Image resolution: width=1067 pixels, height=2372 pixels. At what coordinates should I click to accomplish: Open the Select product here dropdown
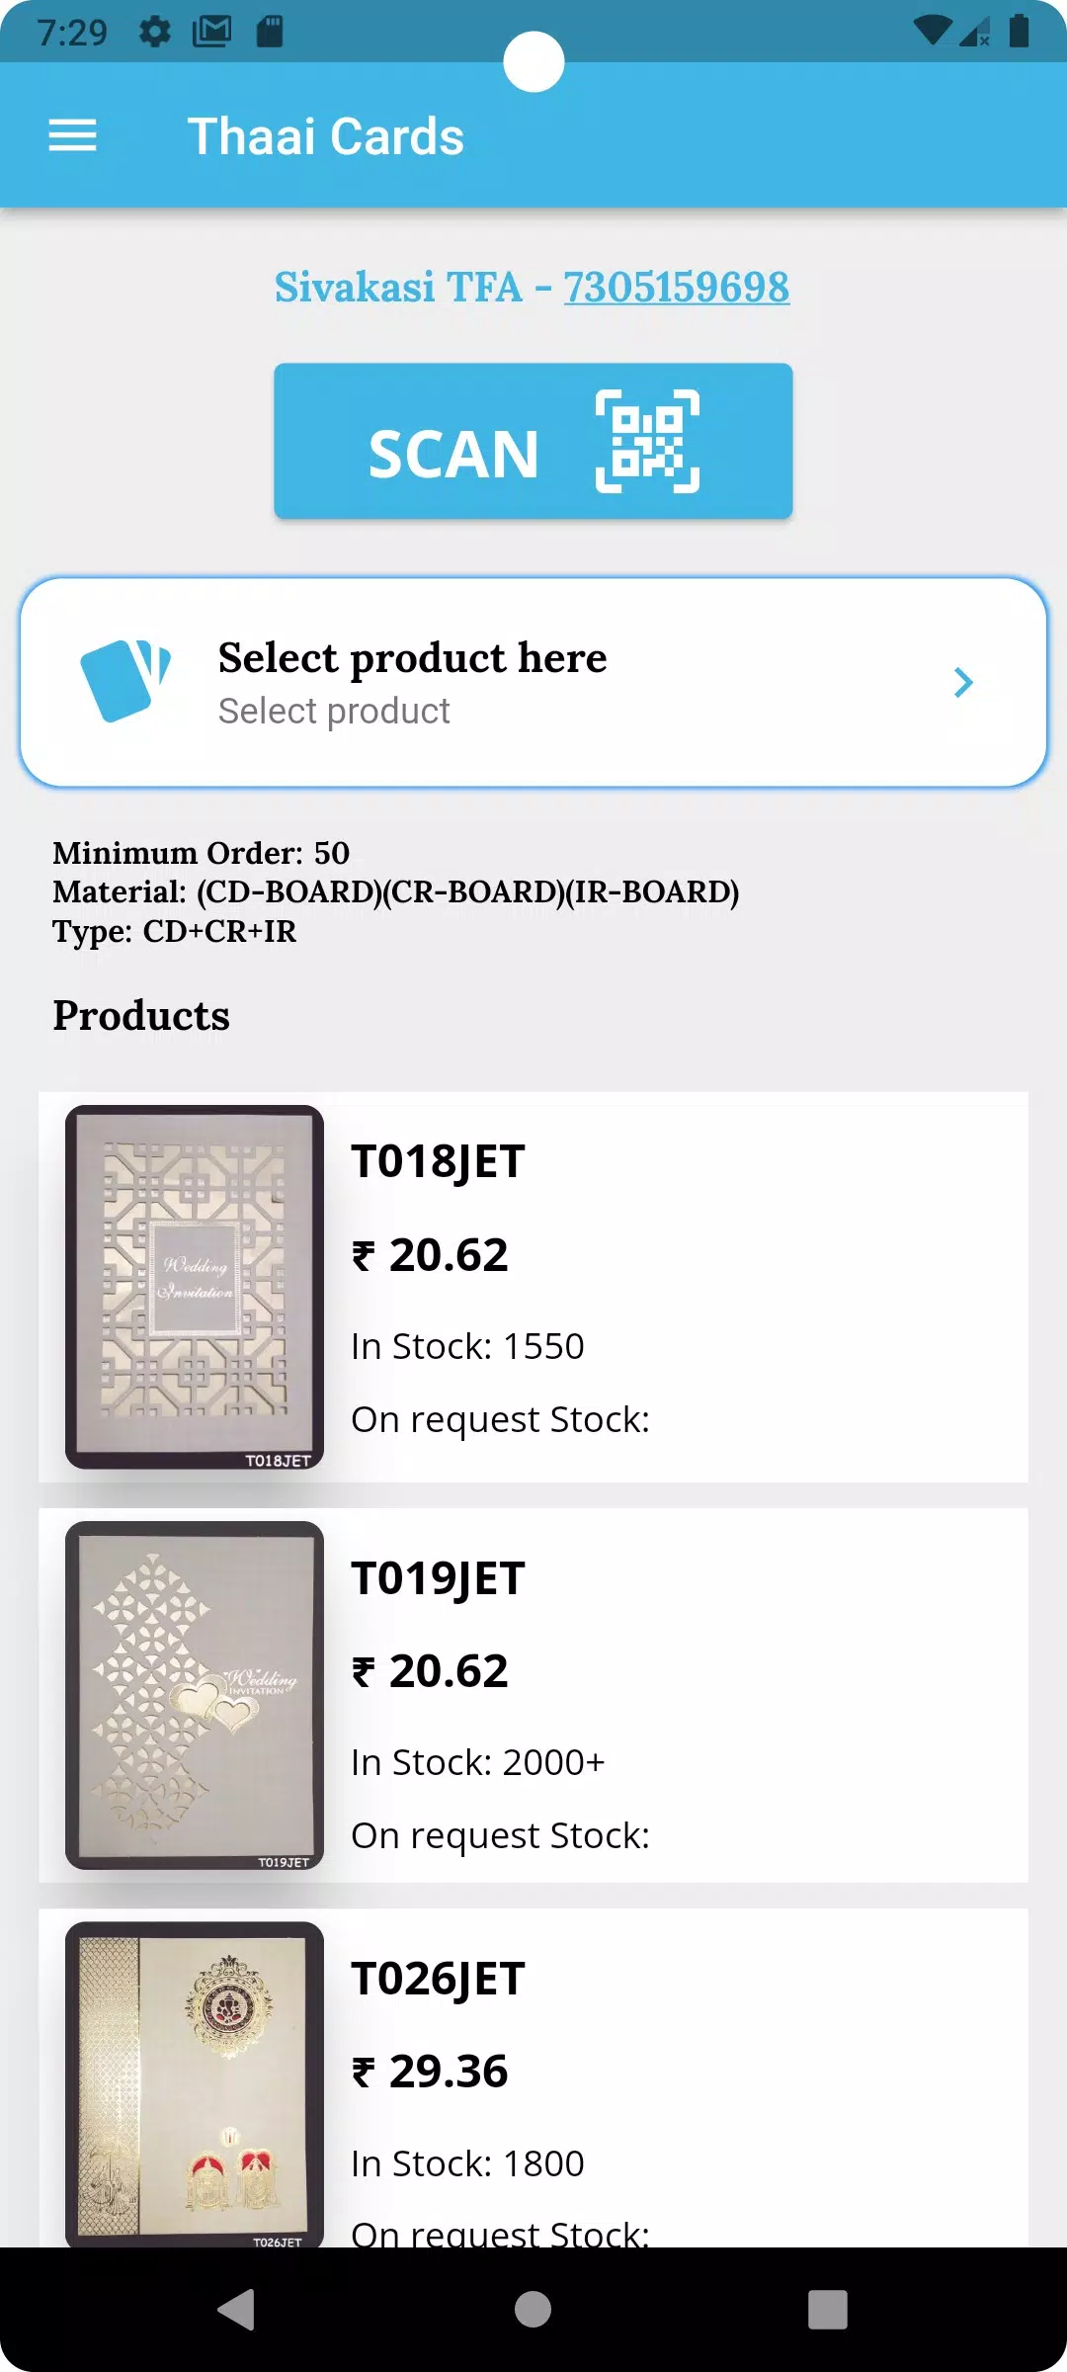click(x=533, y=682)
